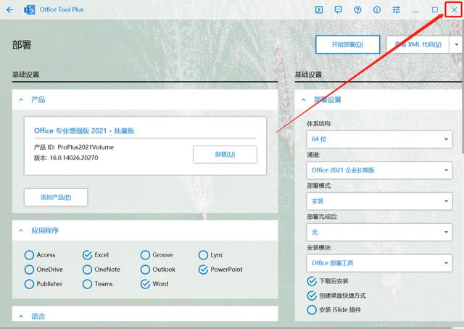Screen dimensions: 464x329
Task: Collapse the 应用程序 section
Action: pos(21,230)
